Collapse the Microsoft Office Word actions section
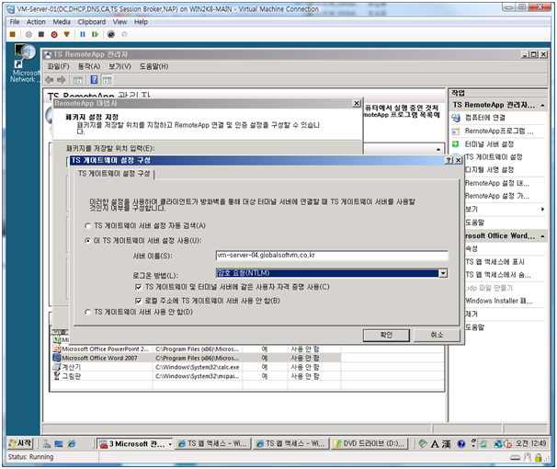Viewport: 557px width, 469px height. 542,236
